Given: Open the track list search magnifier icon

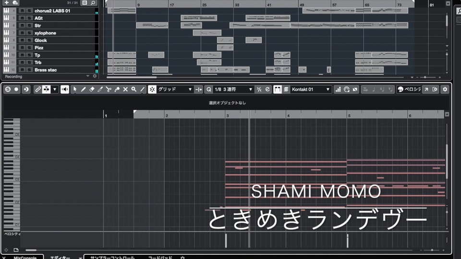Looking at the screenshot, I should (93, 3).
